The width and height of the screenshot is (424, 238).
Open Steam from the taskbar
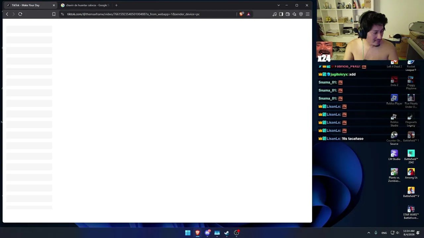coord(227,233)
